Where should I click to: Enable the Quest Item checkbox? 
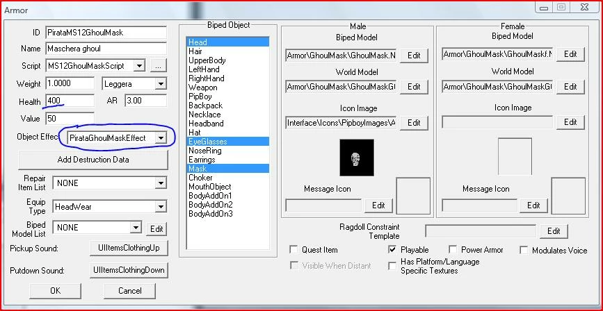[294, 250]
